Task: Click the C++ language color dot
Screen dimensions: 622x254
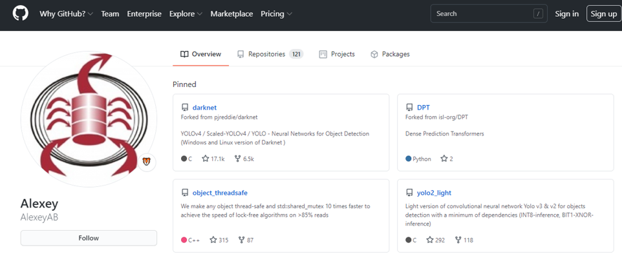Action: point(184,240)
